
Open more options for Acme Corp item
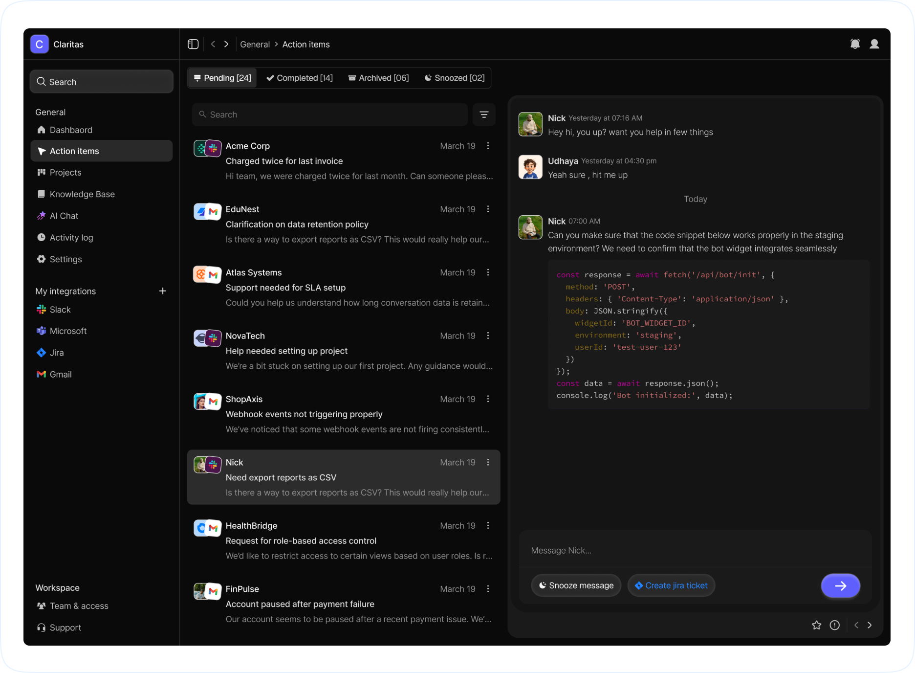coord(488,146)
